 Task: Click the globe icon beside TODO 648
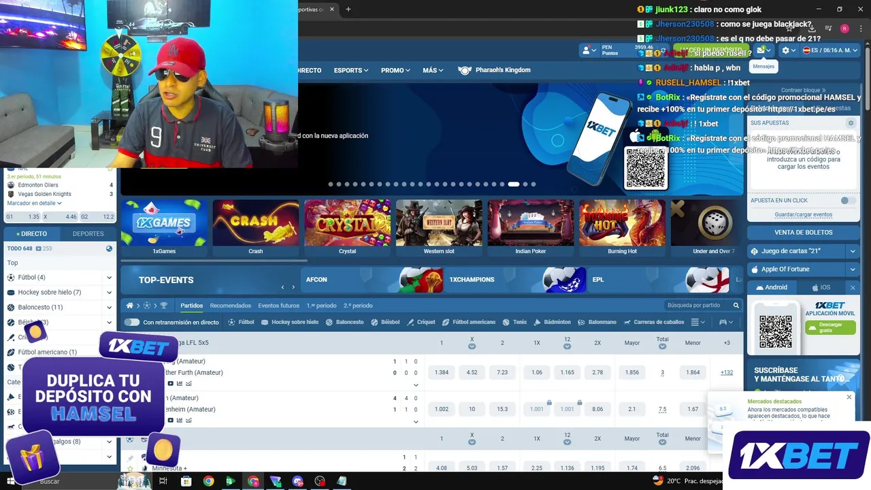tap(109, 248)
